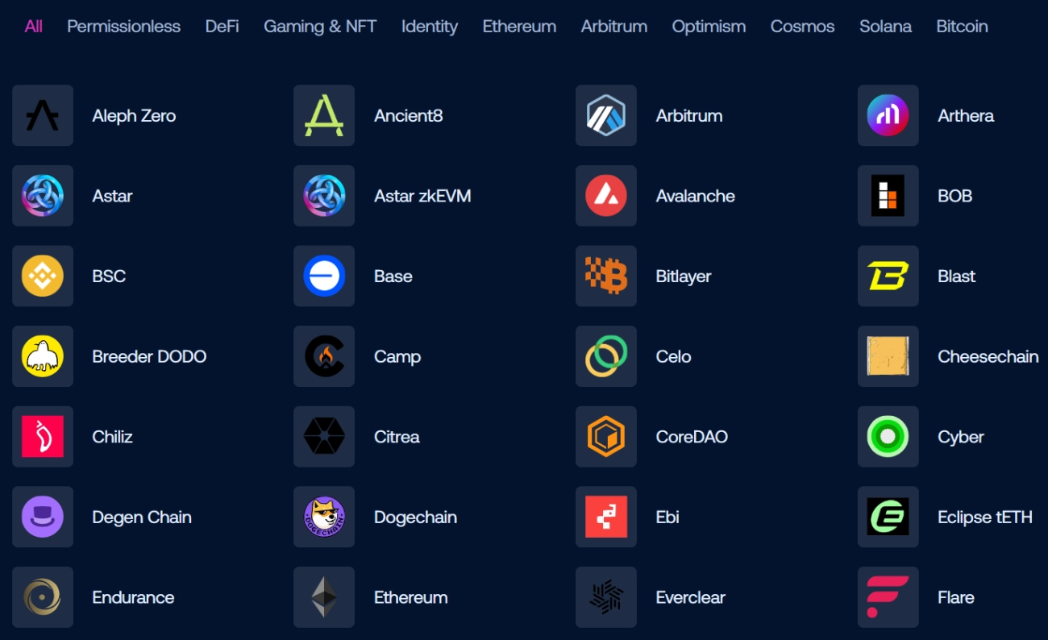
Task: Select the Blast name text
Action: [x=957, y=276]
